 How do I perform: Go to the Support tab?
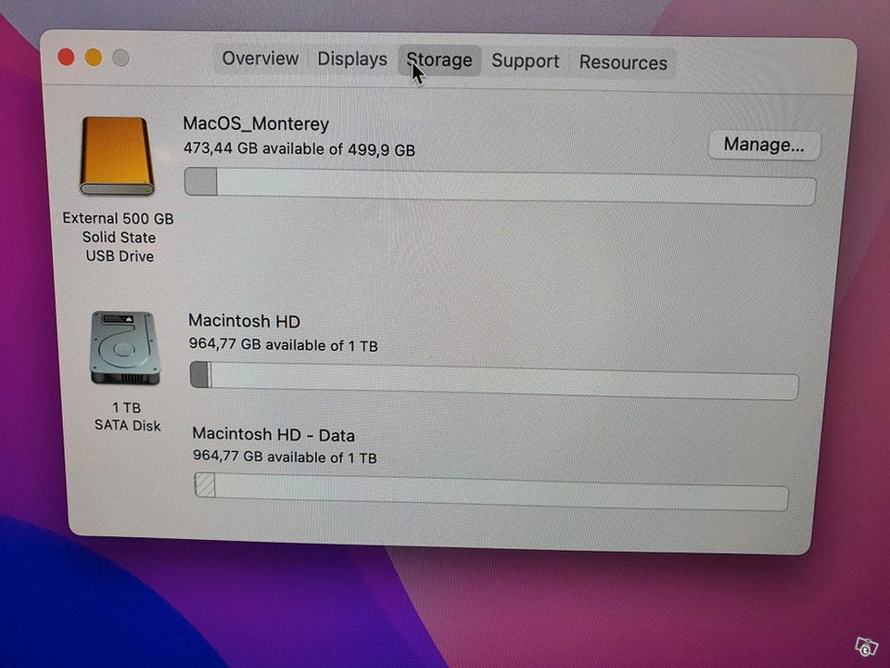coord(525,61)
